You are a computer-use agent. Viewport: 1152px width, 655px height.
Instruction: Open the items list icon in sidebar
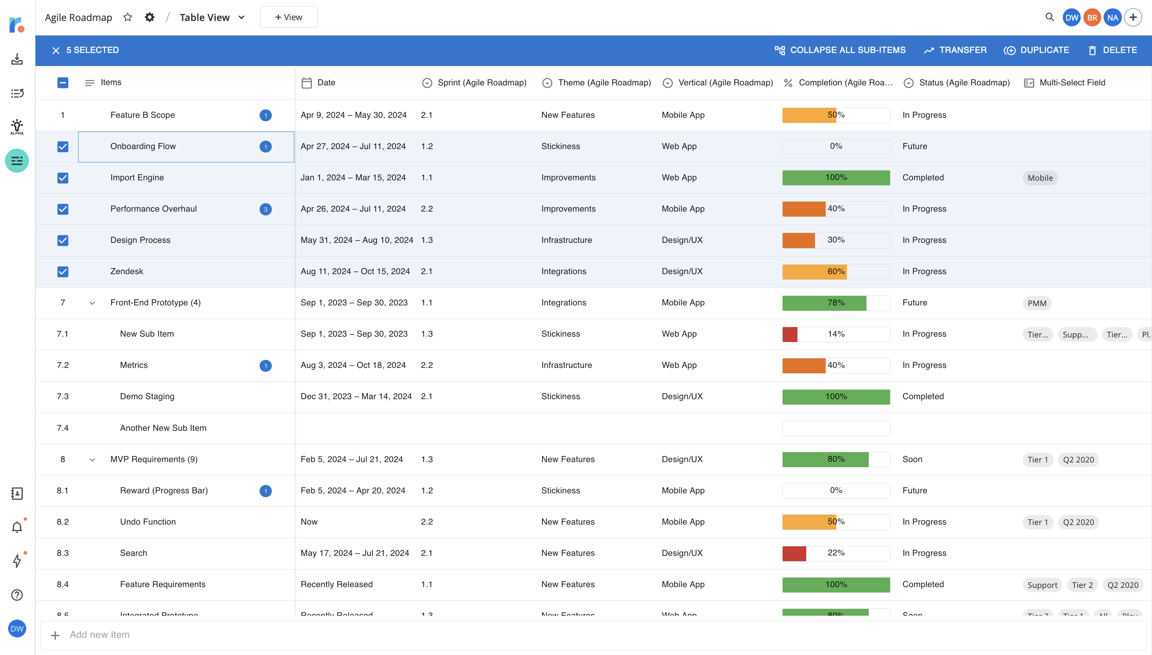pos(17,93)
